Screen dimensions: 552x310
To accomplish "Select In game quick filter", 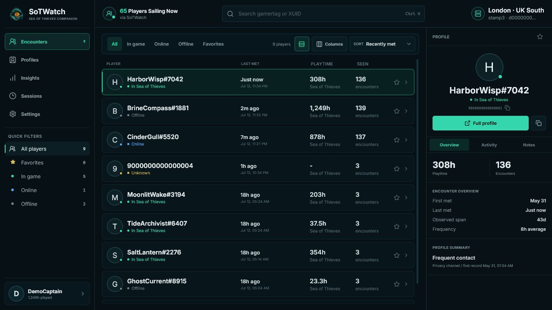I will coord(47,177).
